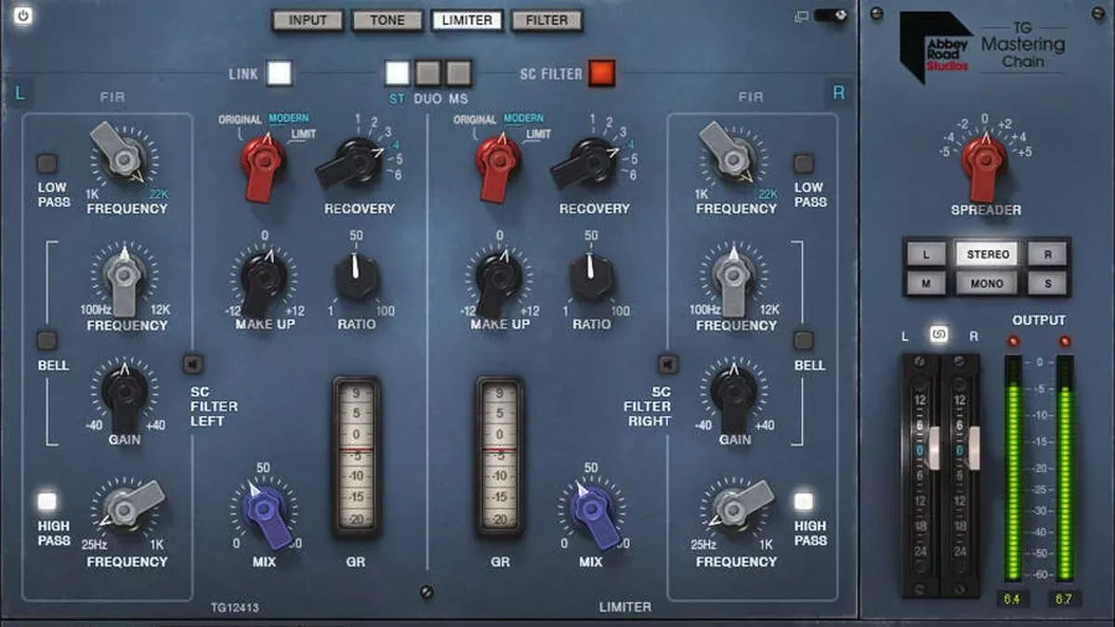The width and height of the screenshot is (1115, 627).
Task: Click the module pop-out window icon
Action: pyautogui.click(x=802, y=16)
